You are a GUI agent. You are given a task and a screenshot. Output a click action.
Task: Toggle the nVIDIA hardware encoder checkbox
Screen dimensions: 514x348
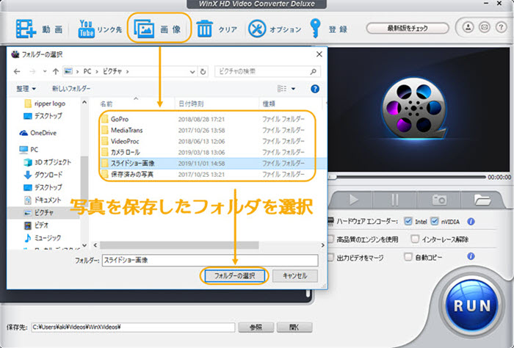pos(435,222)
